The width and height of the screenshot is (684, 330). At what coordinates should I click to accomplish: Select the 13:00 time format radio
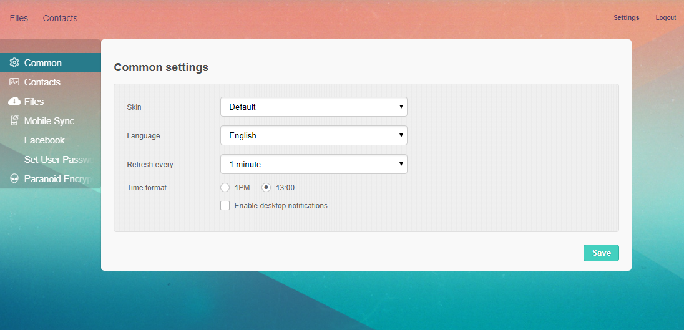(266, 187)
